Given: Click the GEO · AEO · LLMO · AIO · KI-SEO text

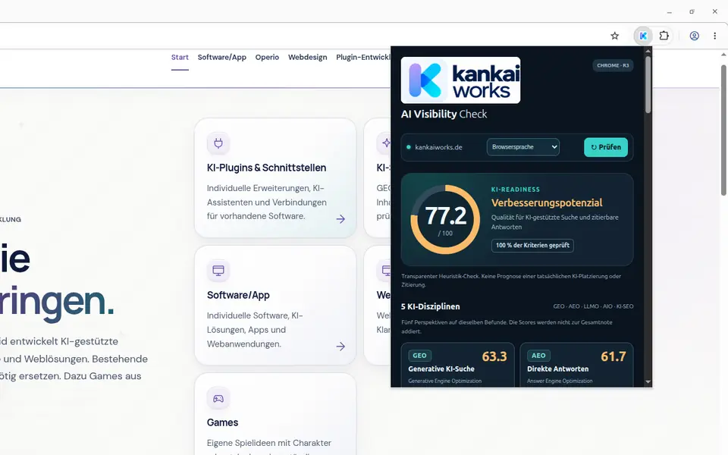Looking at the screenshot, I should (593, 306).
